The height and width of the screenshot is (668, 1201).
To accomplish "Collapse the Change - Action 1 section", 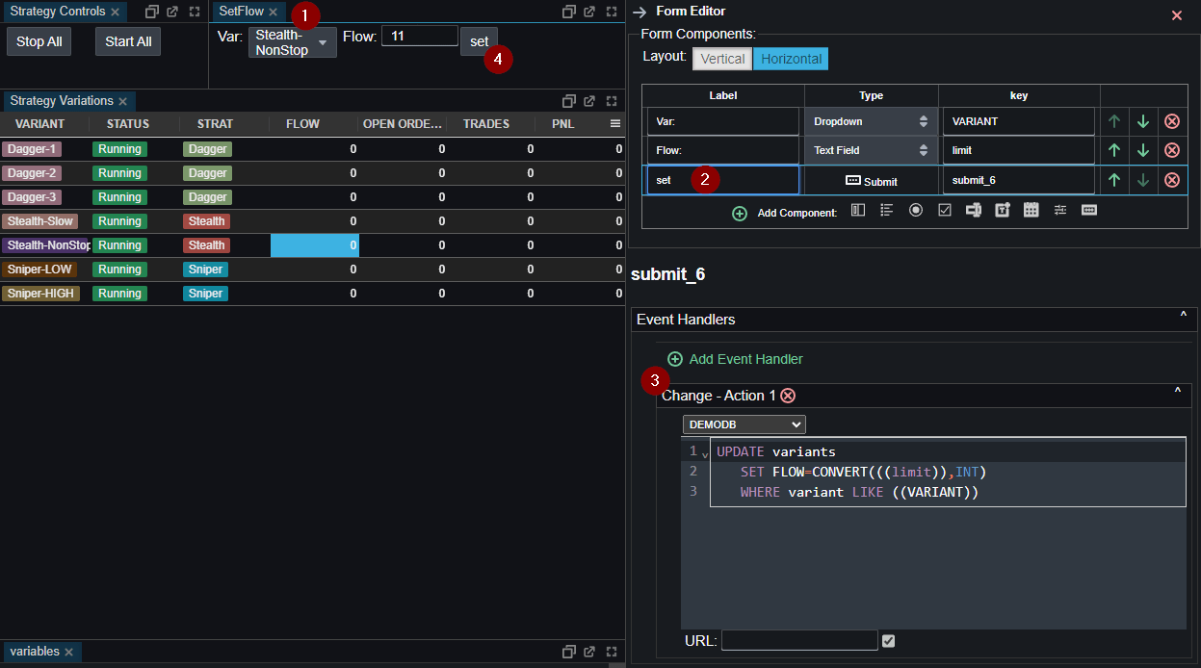I will pyautogui.click(x=1177, y=392).
